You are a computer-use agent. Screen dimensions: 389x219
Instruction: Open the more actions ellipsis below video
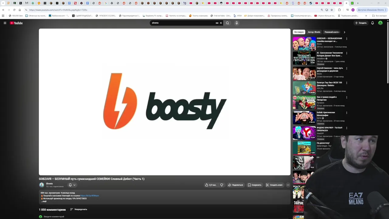[288, 185]
